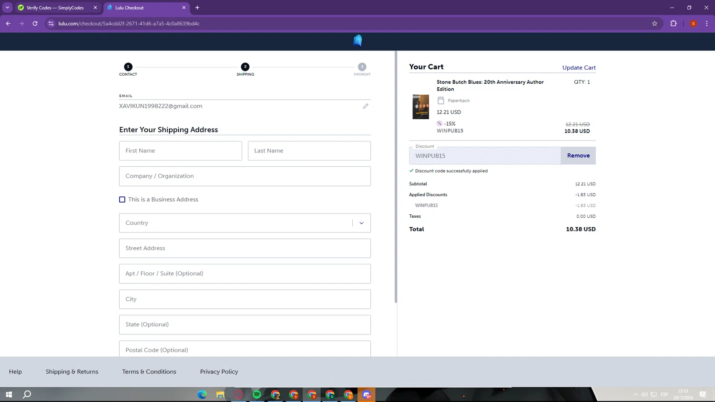Click the Lulu logo in header
This screenshot has width=715, height=402.
pos(357,41)
